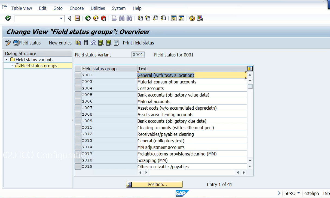Click the Delete trash icon

coord(86,43)
